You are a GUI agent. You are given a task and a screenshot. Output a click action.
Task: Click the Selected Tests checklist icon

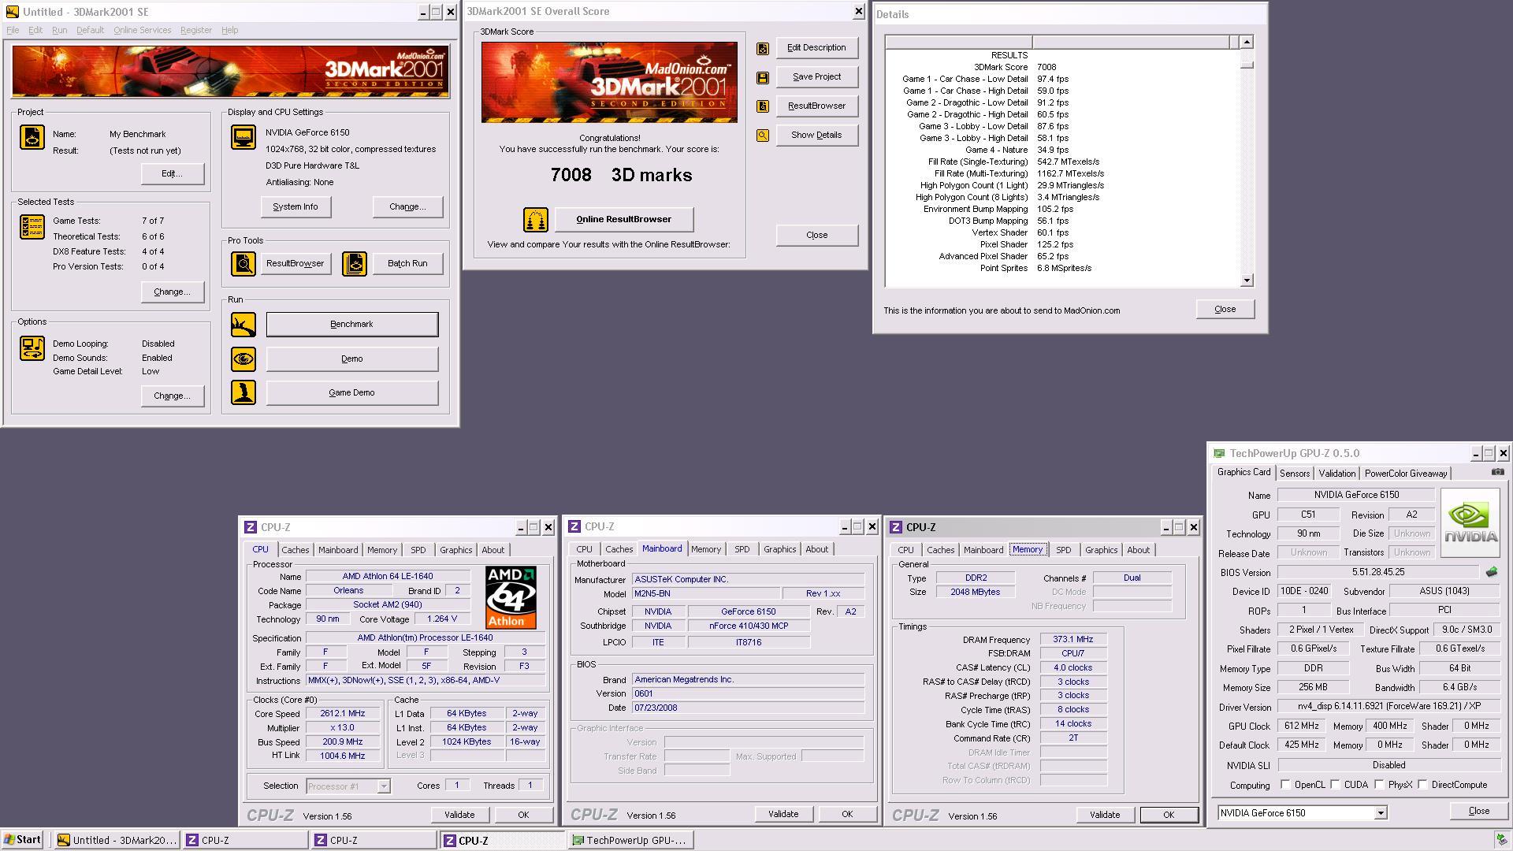pyautogui.click(x=32, y=227)
